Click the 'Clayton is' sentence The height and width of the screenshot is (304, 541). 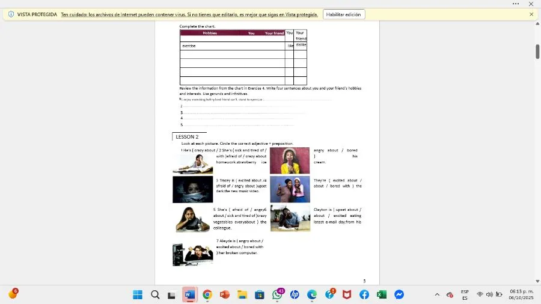pyautogui.click(x=337, y=216)
